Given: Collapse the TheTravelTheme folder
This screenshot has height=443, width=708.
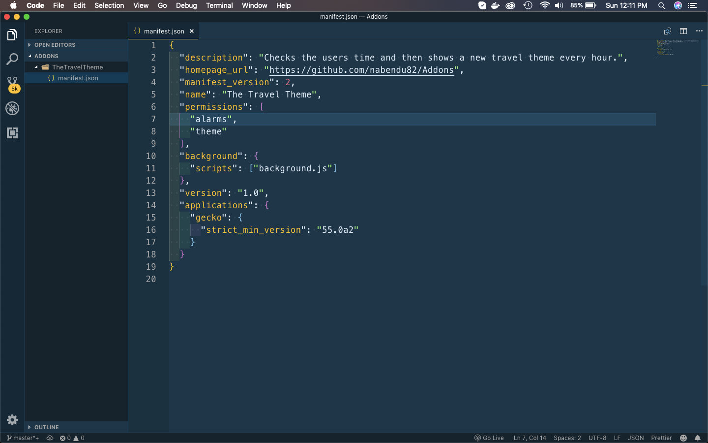Looking at the screenshot, I should point(76,67).
